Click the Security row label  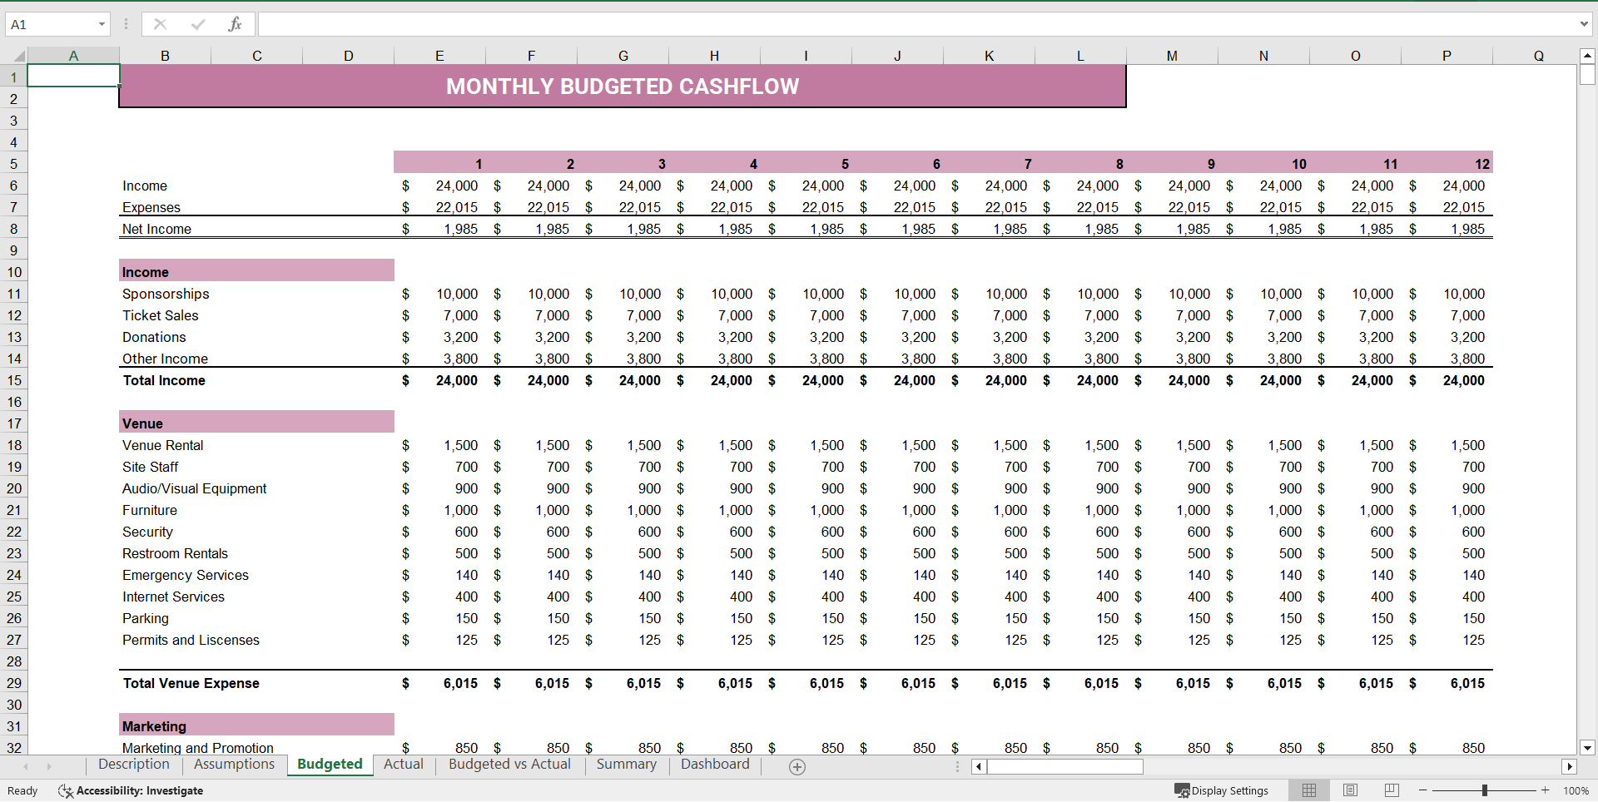147,532
